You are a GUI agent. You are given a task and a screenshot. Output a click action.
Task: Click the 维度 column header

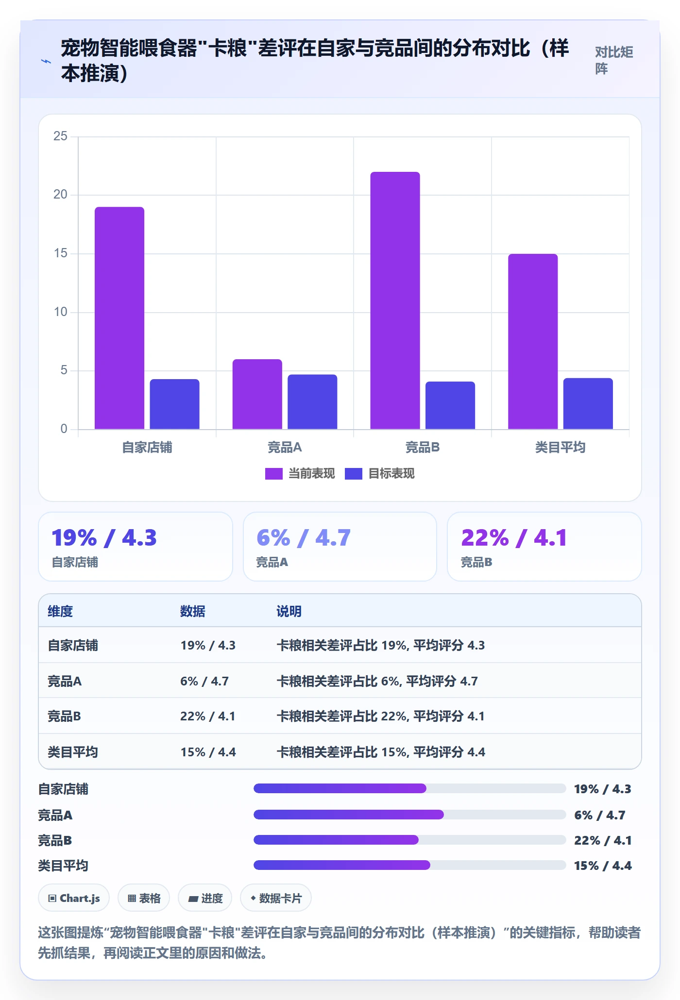(x=60, y=611)
